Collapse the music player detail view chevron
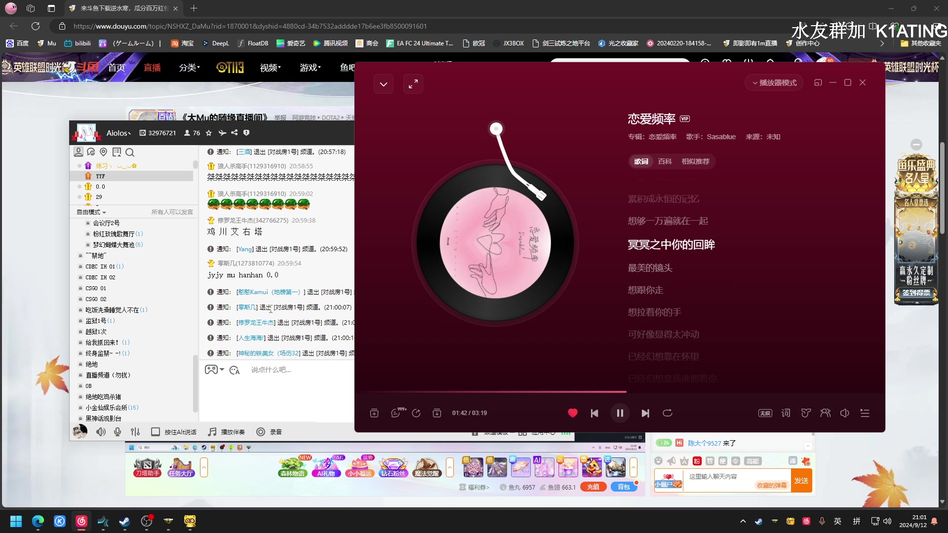Screen dimensions: 948x533 384,84
